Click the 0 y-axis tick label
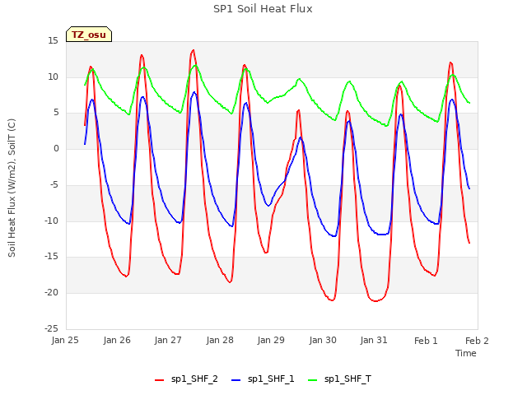 (56, 149)
